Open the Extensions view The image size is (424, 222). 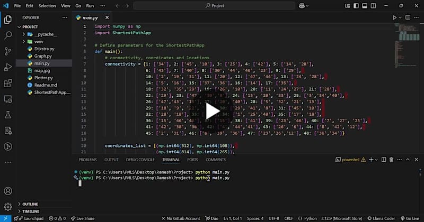[8, 83]
